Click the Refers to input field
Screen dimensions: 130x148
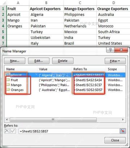tap(69, 131)
